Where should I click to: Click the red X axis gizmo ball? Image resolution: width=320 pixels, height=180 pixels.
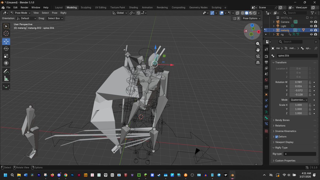[x=258, y=31]
